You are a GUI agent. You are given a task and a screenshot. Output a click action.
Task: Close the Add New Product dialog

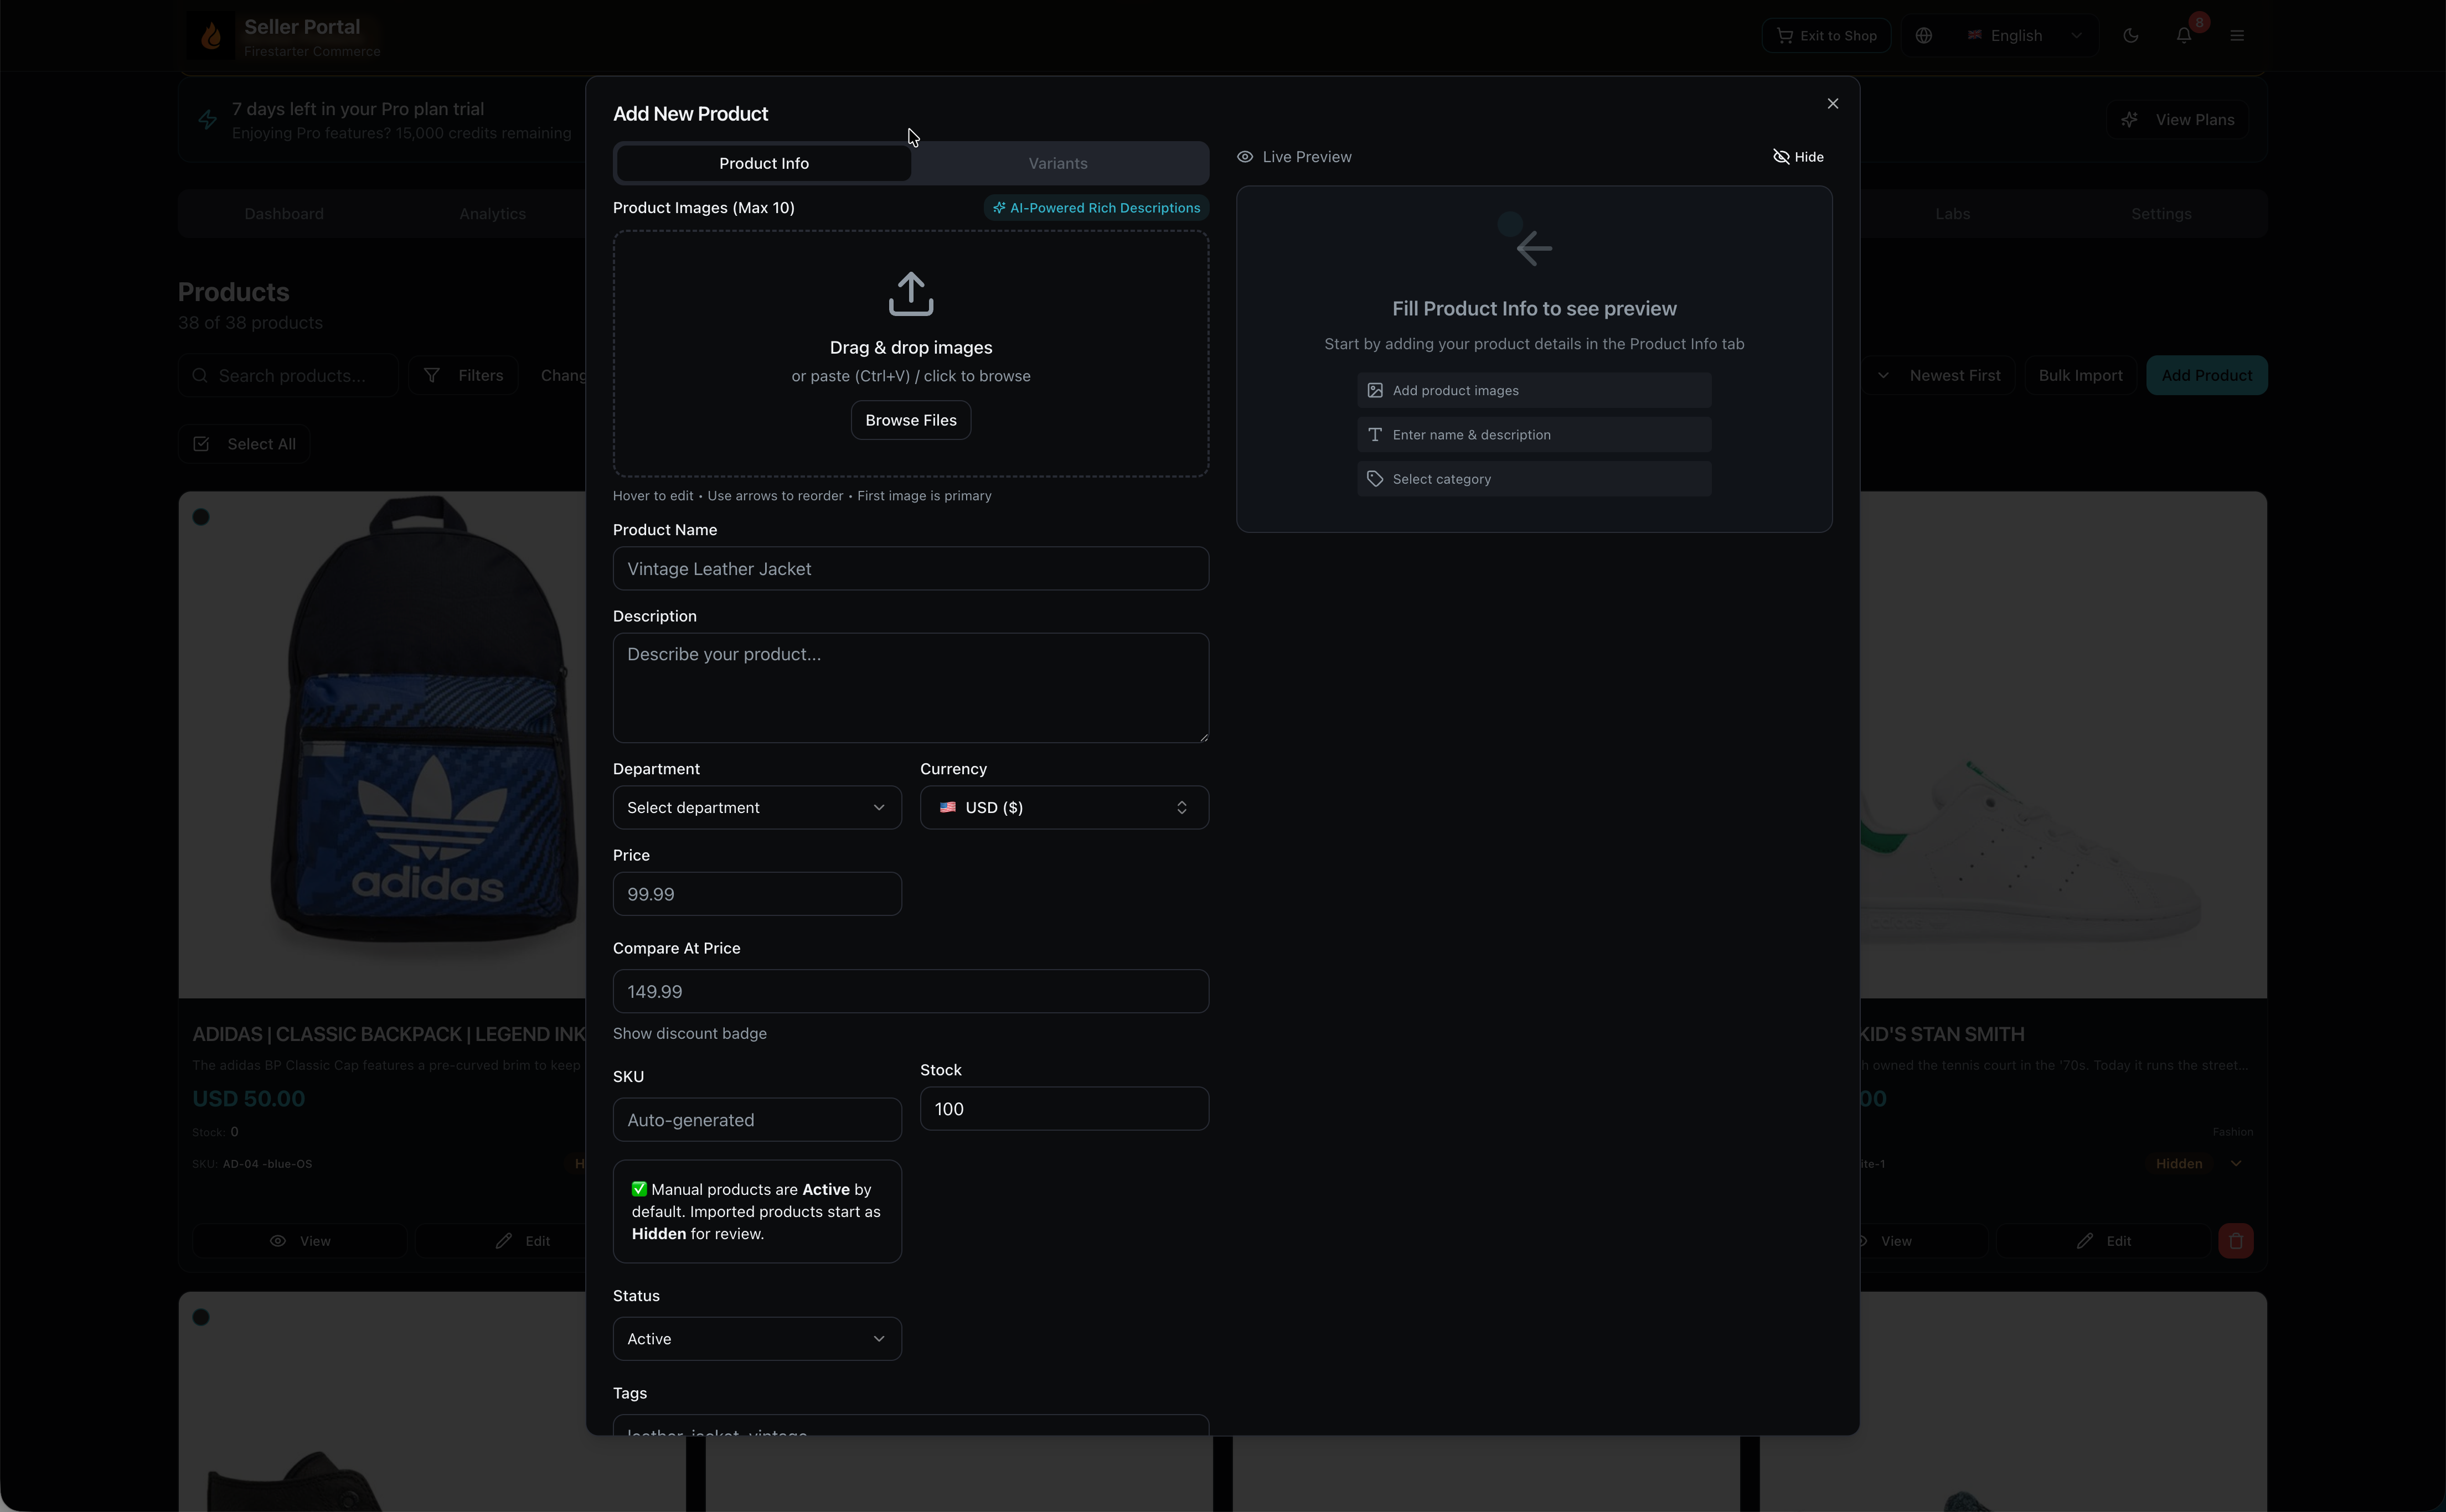coord(1832,104)
